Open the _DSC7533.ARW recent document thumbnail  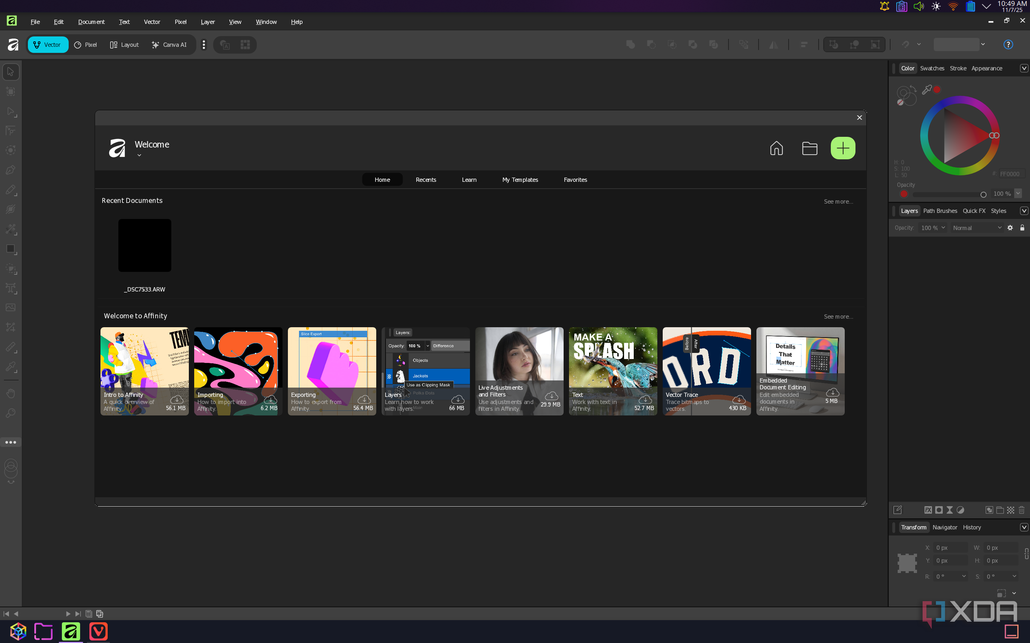click(145, 245)
